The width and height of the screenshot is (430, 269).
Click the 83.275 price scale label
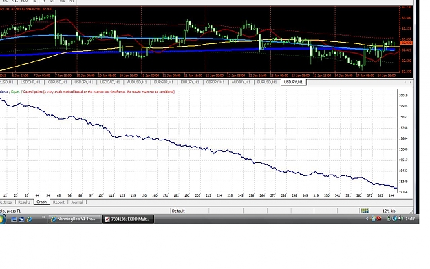coord(407,28)
